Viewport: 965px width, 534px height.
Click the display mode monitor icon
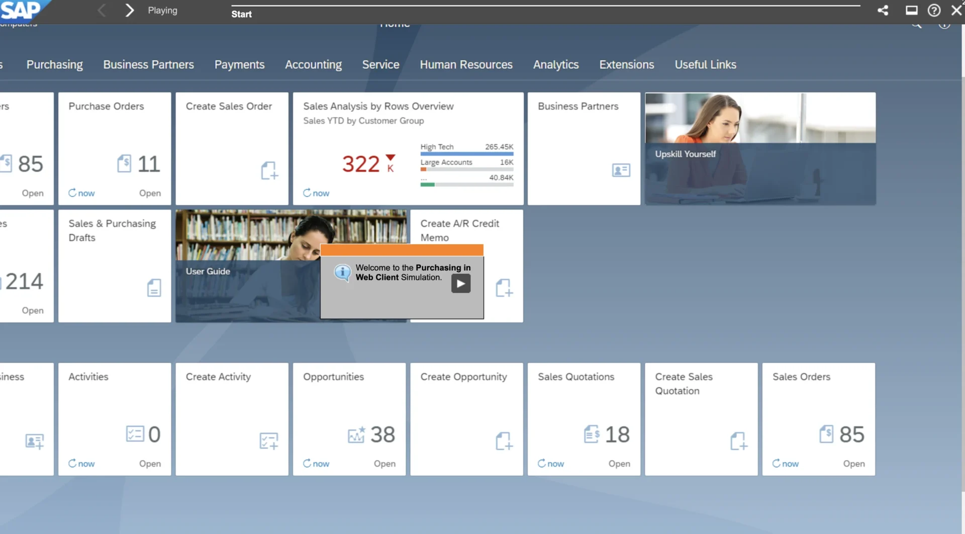(x=911, y=10)
